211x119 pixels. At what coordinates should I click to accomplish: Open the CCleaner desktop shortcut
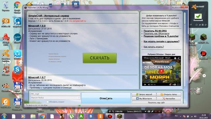[x=6, y=70]
